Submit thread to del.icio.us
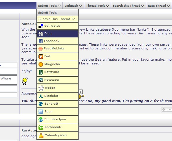 58,26
